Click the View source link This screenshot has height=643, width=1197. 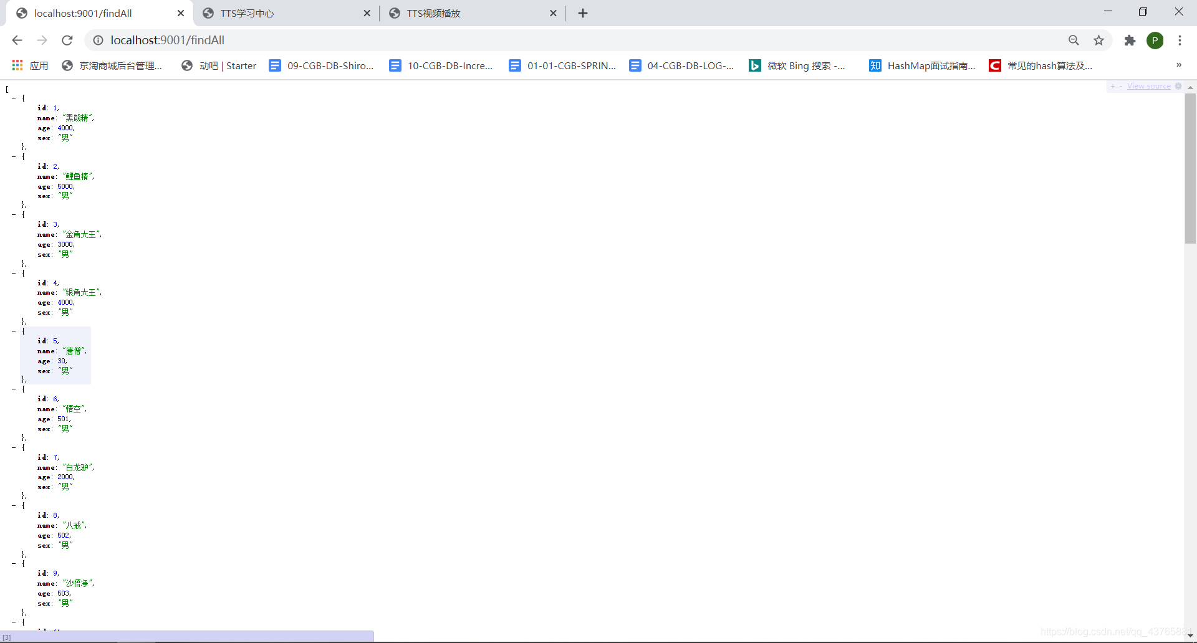(1148, 86)
